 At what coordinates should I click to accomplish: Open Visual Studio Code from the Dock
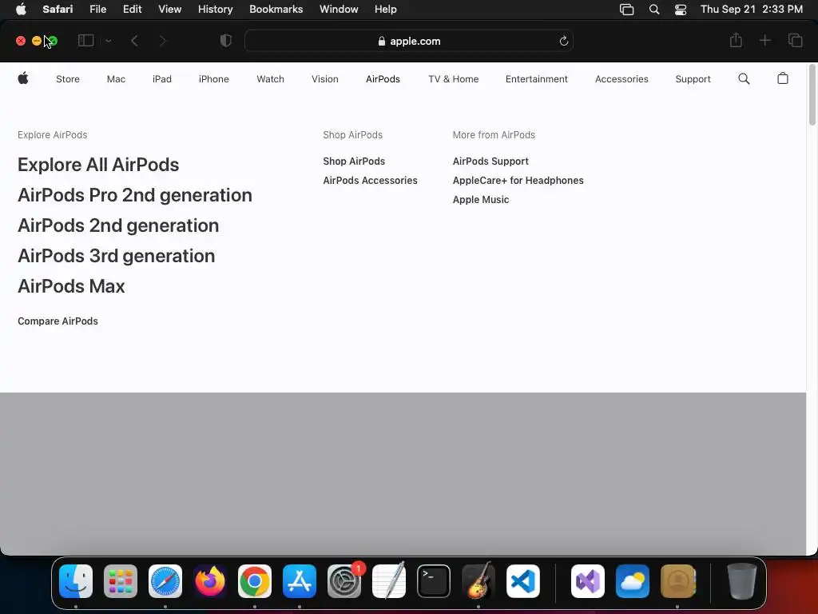523,580
